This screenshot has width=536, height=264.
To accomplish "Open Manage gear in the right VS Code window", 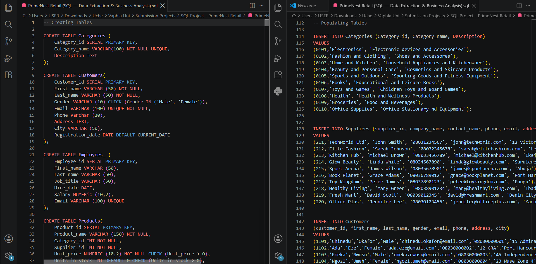I will coord(278,255).
